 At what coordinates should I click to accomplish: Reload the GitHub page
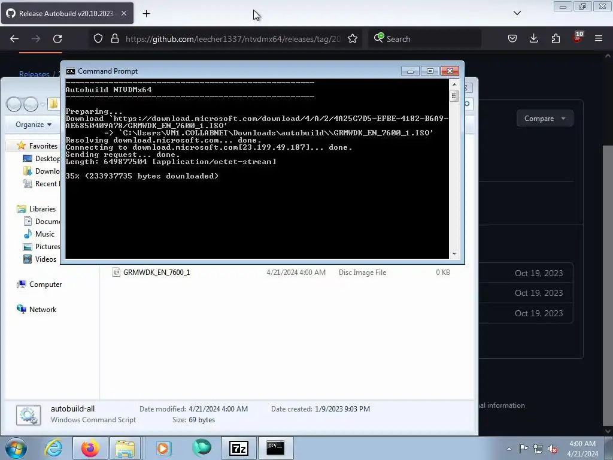coord(57,39)
